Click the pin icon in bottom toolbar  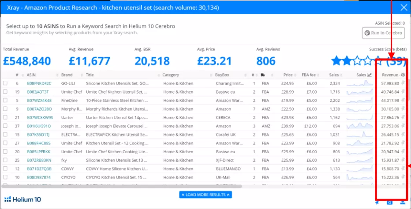pyautogui.click(x=377, y=202)
